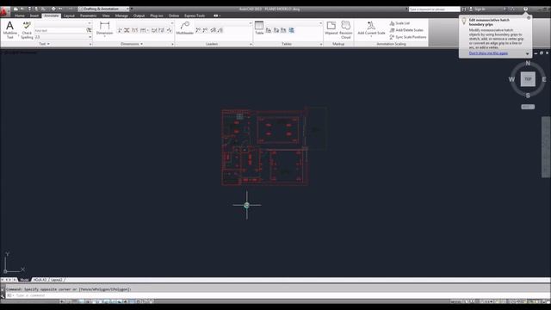Open the Online ribbon tab
This screenshot has height=310, width=551.
[174, 15]
